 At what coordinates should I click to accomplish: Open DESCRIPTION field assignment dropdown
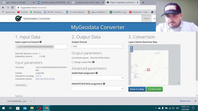click(x=98, y=88)
